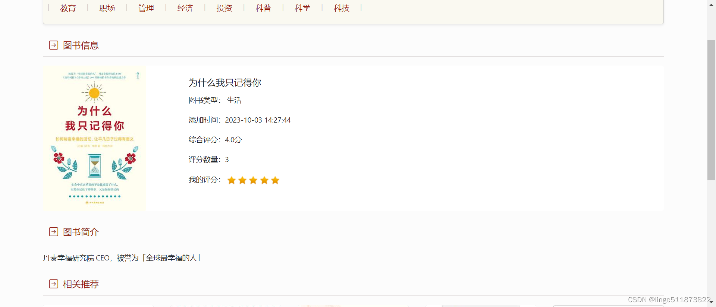Click the overall rating 4.0分
Viewport: 716px width, 307px height.
[x=233, y=140]
